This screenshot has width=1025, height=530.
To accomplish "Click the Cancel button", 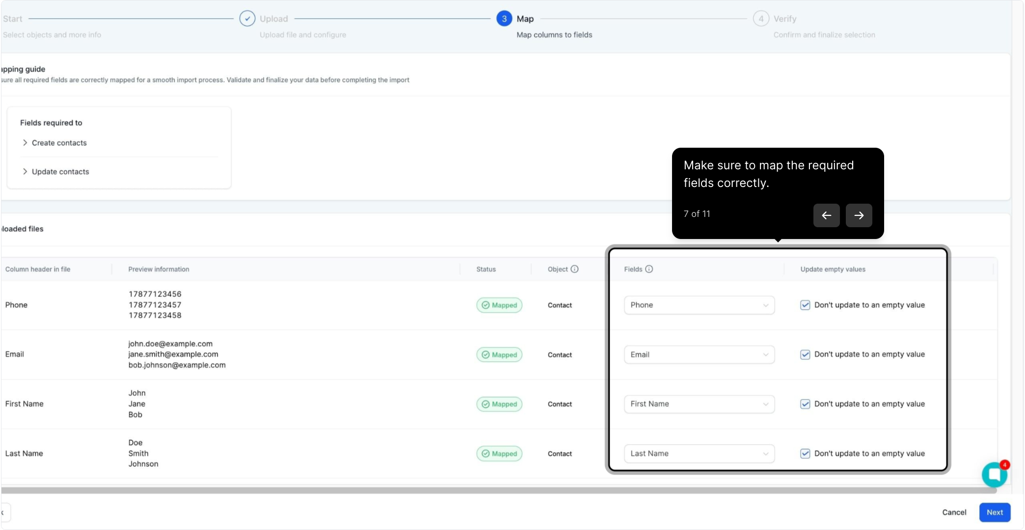I will [954, 512].
